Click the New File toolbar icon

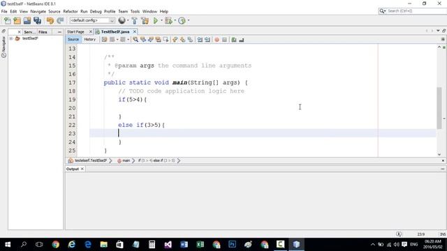pos(8,20)
